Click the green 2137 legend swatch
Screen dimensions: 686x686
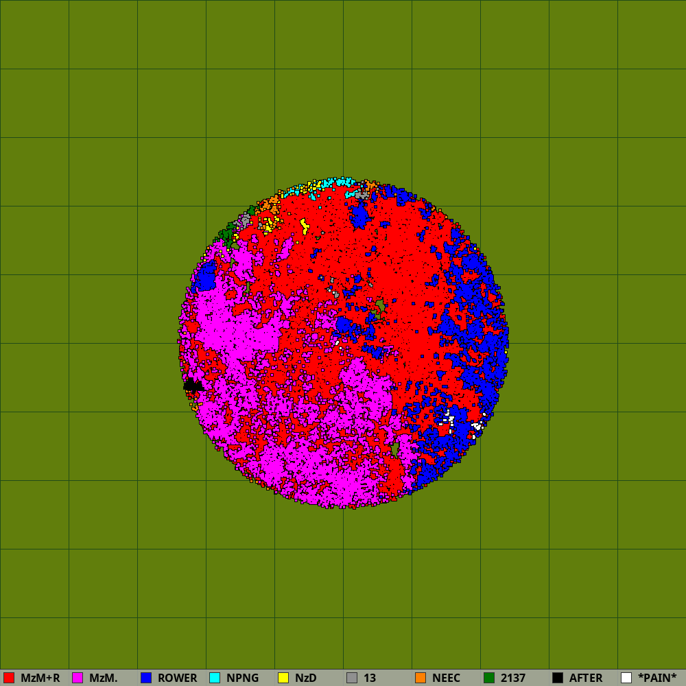click(489, 678)
